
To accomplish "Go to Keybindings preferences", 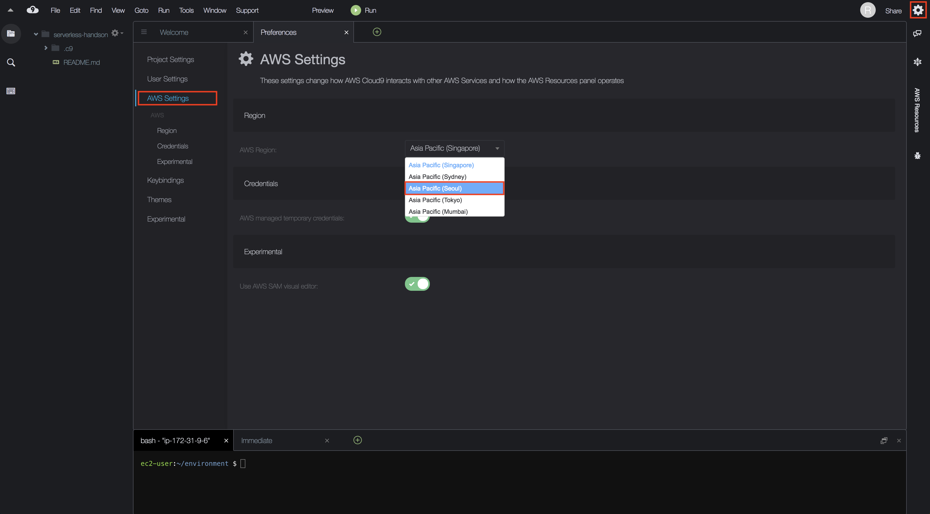I will click(165, 181).
